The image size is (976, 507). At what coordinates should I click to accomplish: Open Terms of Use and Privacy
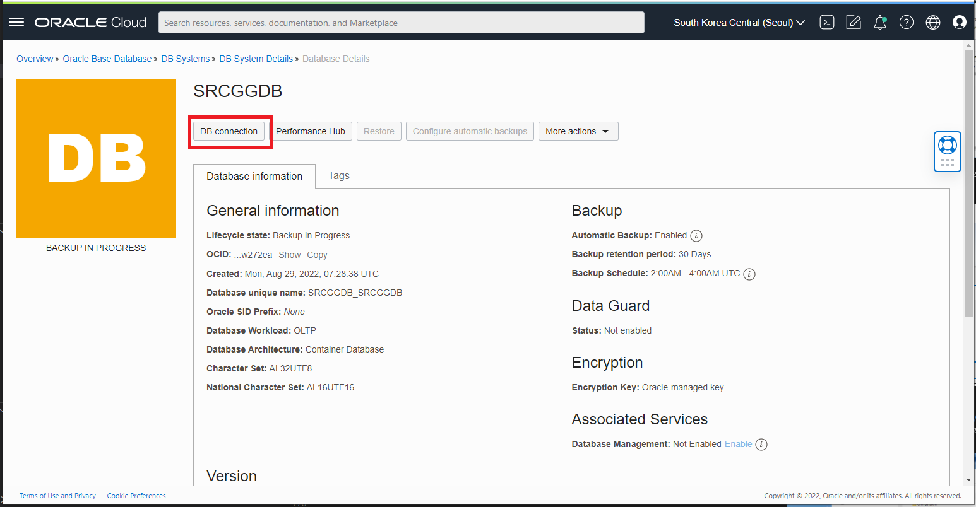[x=57, y=496]
